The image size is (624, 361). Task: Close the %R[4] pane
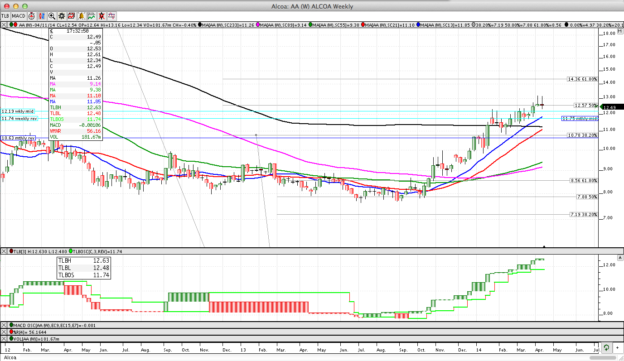(4, 332)
